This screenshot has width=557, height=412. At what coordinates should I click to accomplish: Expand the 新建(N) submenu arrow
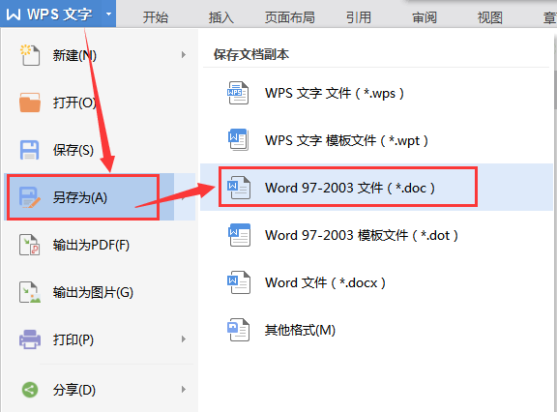coord(184,55)
